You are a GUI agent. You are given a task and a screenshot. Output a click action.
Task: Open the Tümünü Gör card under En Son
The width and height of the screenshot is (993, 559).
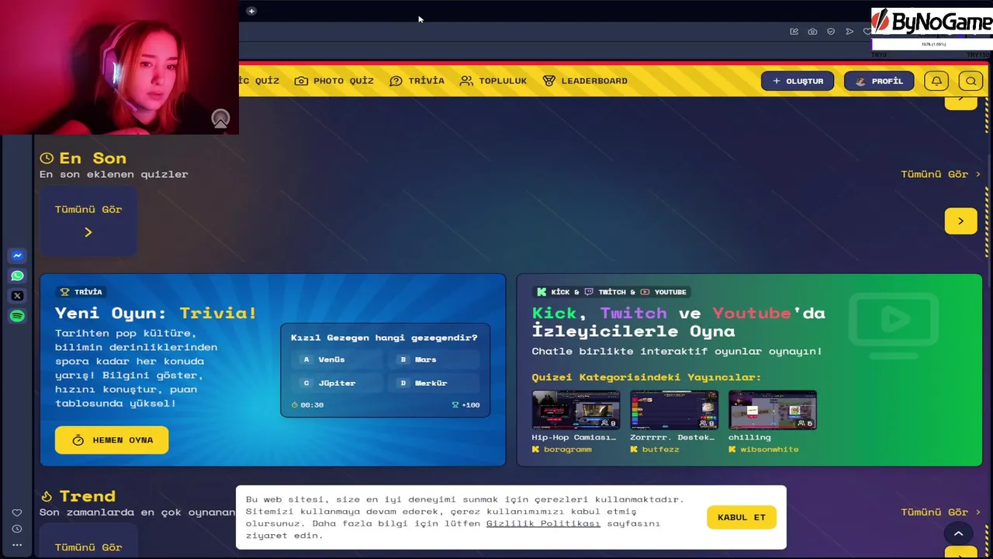(88, 221)
